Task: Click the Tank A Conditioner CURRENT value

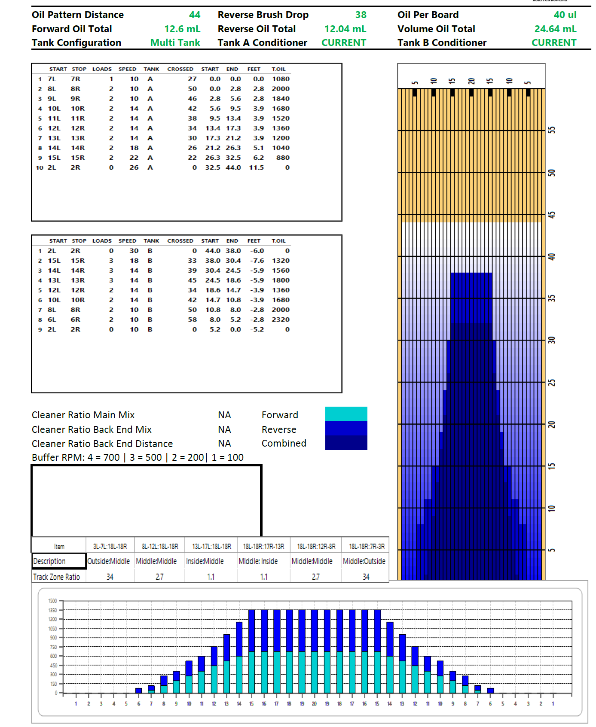Action: (x=344, y=43)
